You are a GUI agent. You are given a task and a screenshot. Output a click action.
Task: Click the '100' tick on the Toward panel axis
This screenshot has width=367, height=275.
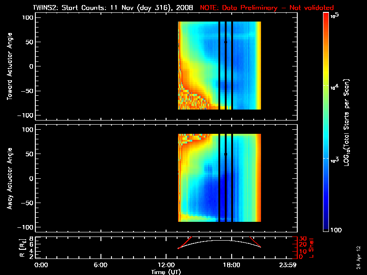tap(28, 17)
